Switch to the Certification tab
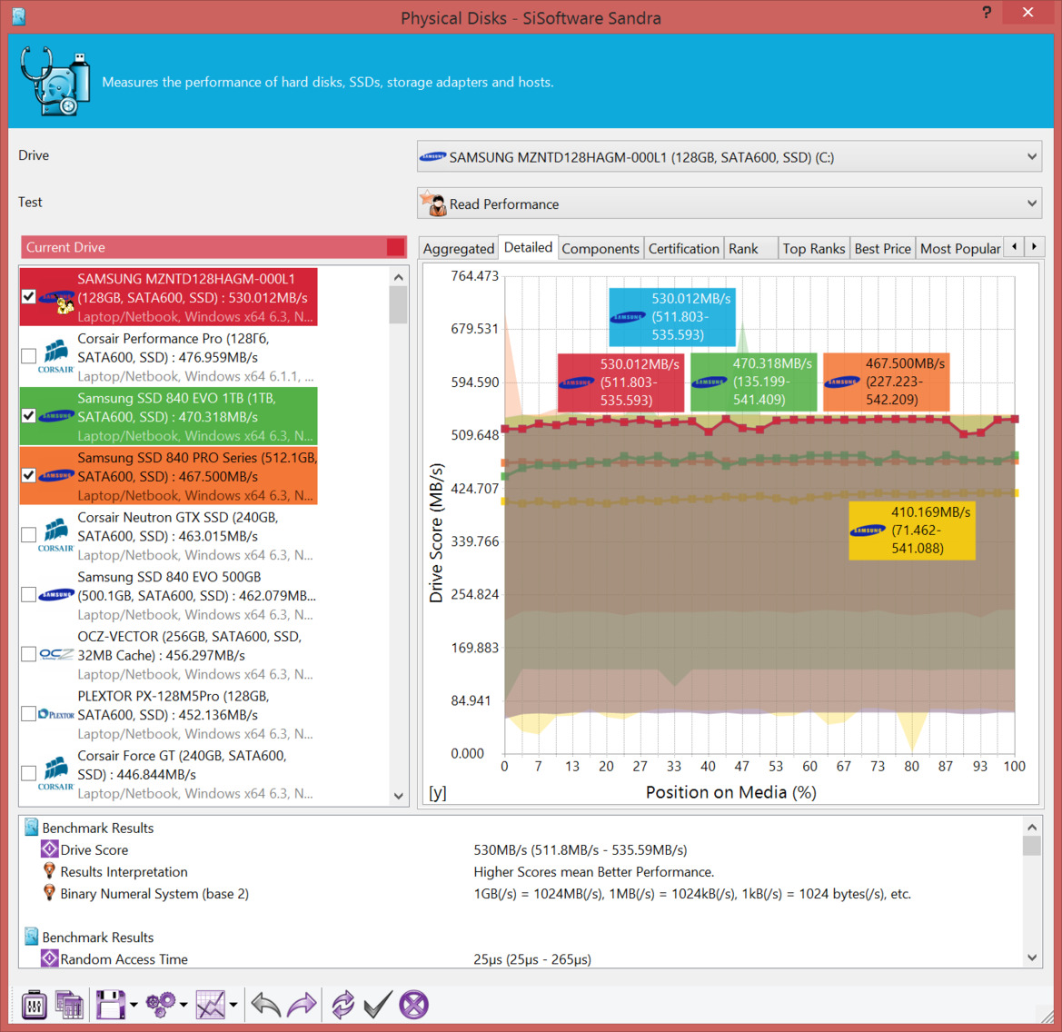1062x1032 pixels. point(683,249)
